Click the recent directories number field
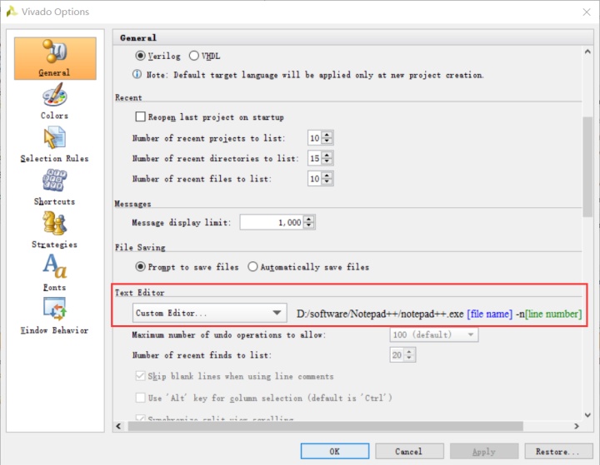This screenshot has width=600, height=465. tap(315, 158)
